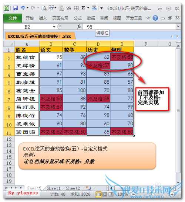Click the Select All corner button

tap(9, 44)
